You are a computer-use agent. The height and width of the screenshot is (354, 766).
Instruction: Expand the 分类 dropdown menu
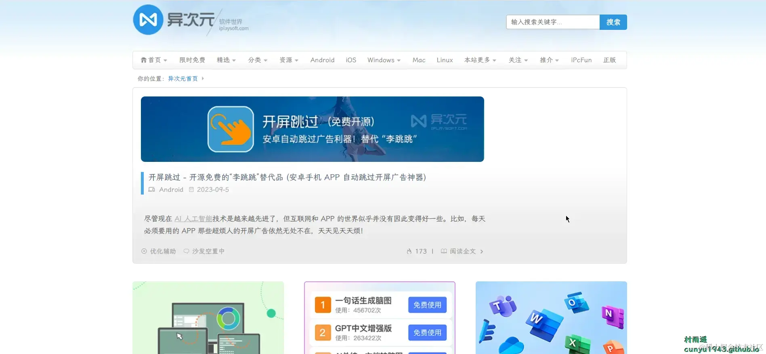point(258,60)
